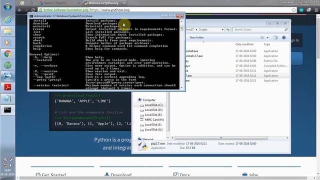320x180 pixels.
Task: Click the cmd.exe window title bar icon
Action: click(x=31, y=16)
